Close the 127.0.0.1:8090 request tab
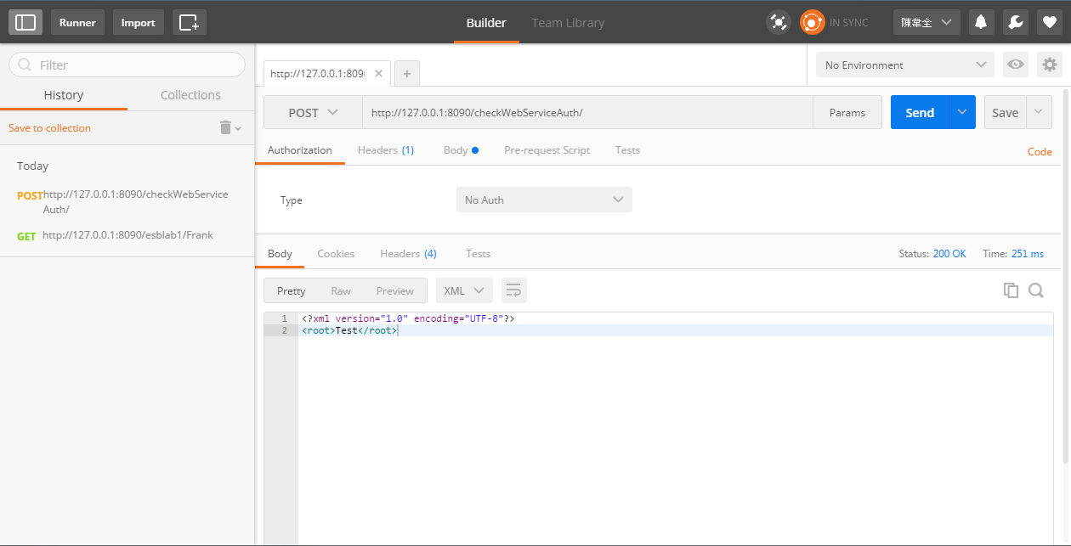Viewport: 1071px width, 546px height. point(378,74)
